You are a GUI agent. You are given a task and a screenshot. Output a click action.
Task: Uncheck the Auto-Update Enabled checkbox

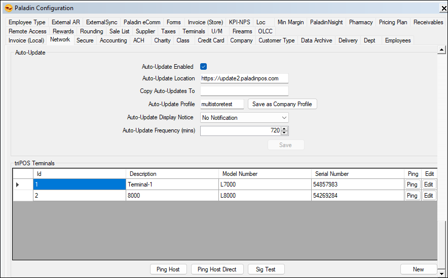point(204,67)
